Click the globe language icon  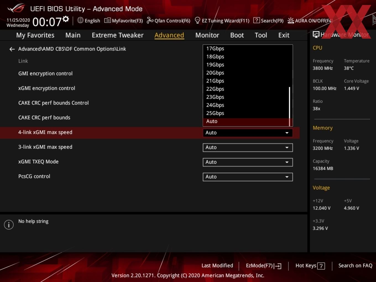[x=80, y=20]
